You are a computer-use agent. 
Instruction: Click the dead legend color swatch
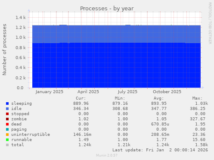(x=7, y=124)
